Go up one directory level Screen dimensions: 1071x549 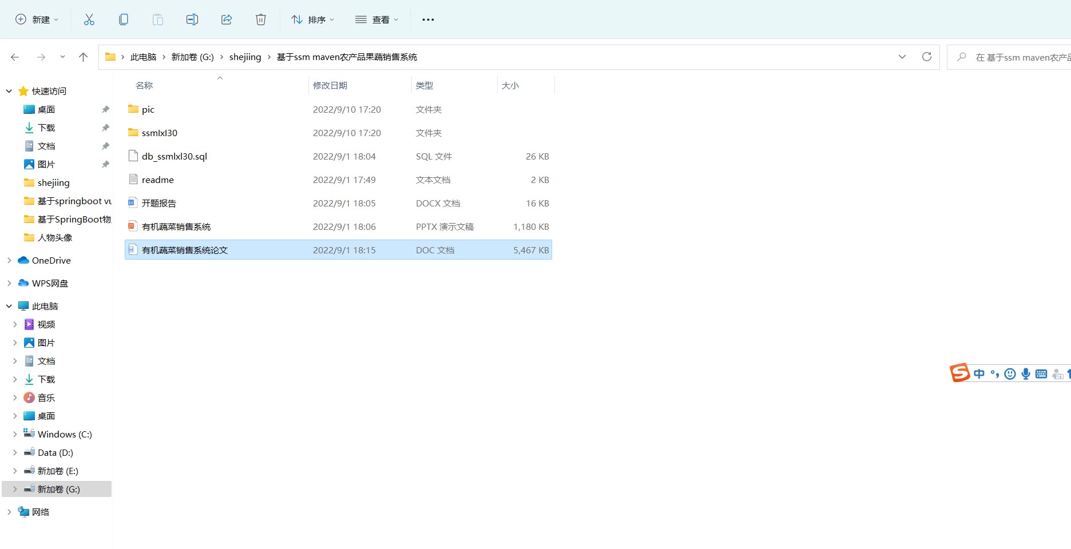83,57
